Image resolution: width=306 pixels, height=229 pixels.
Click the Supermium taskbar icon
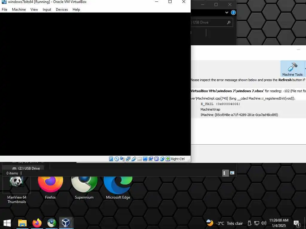coord(51,223)
